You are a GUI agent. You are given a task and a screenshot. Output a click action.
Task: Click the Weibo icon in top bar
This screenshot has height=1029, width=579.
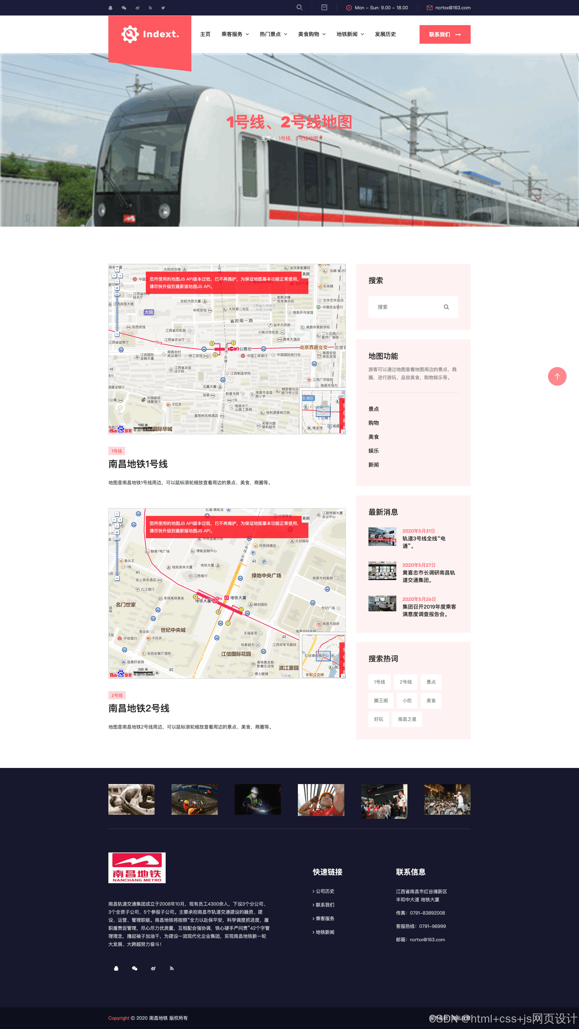click(x=137, y=7)
